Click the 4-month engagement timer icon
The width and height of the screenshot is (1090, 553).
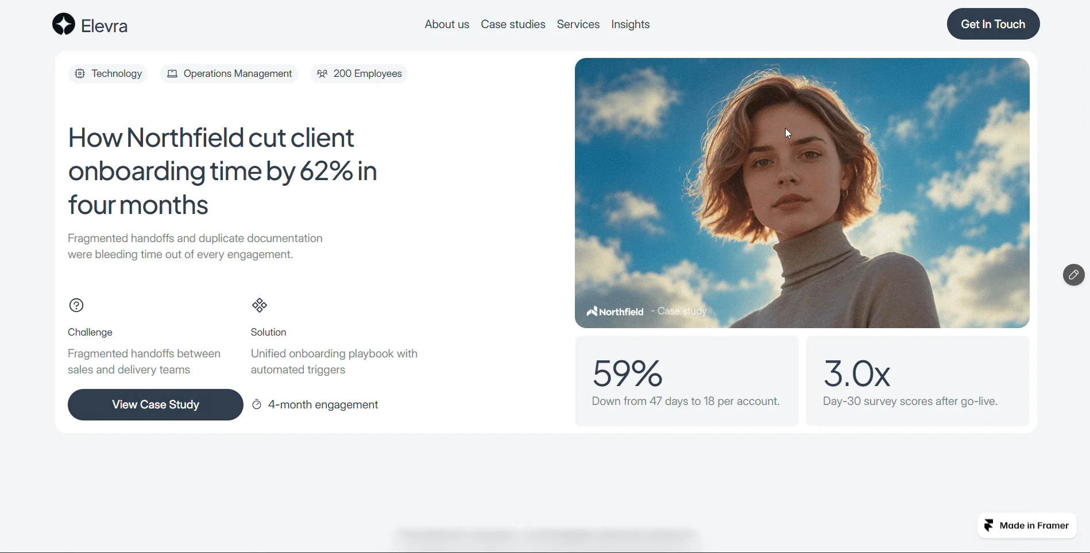pyautogui.click(x=257, y=404)
